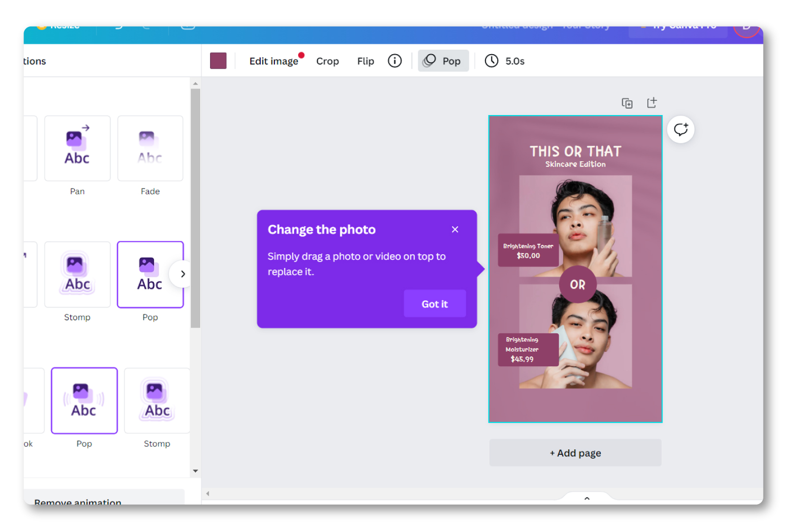Select the OR circle badge
The height and width of the screenshot is (531, 787).
click(x=577, y=285)
